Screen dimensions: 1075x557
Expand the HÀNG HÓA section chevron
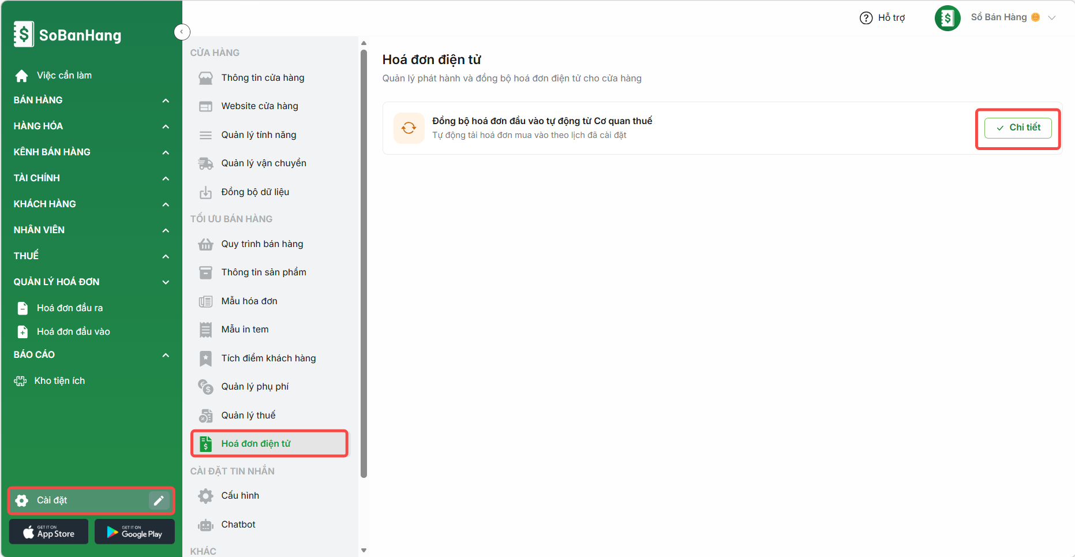pos(166,126)
